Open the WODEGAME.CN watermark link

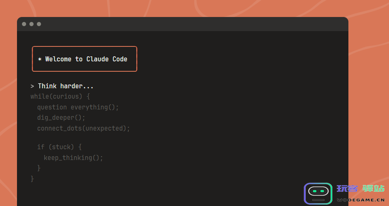(x=360, y=200)
